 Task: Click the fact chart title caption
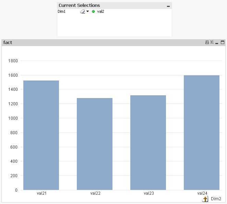8,42
